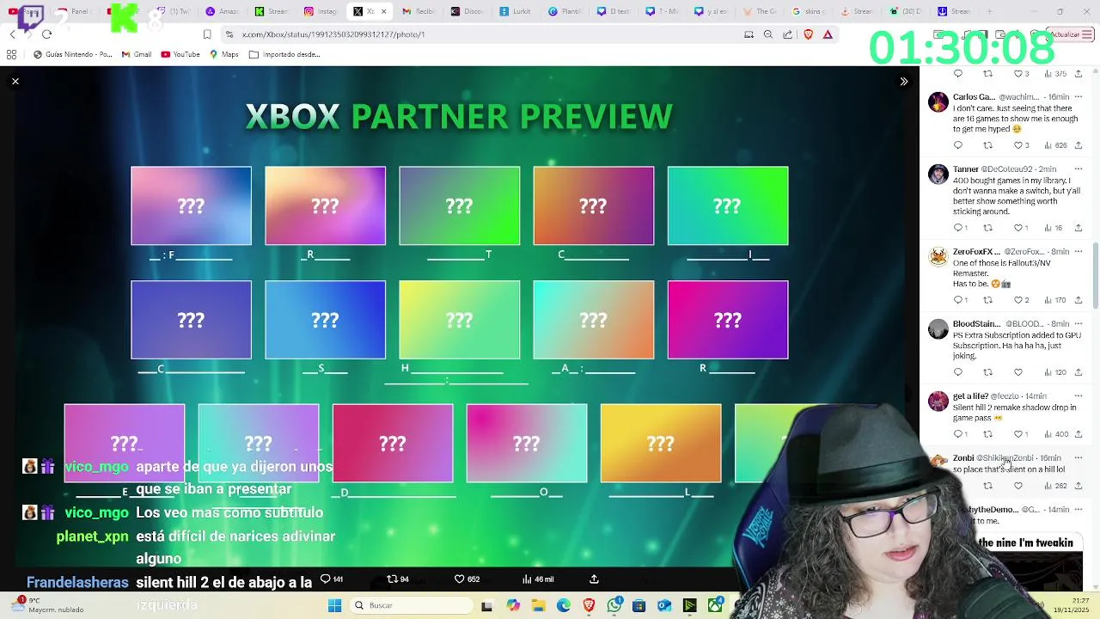The image size is (1100, 619).
Task: Open more options on BloodStain's reply
Action: click(1079, 324)
